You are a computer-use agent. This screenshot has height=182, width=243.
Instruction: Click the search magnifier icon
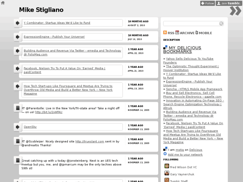pyautogui.click(x=221, y=23)
